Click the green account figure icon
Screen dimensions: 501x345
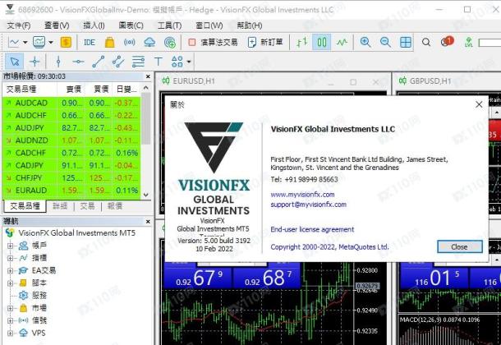468,42
